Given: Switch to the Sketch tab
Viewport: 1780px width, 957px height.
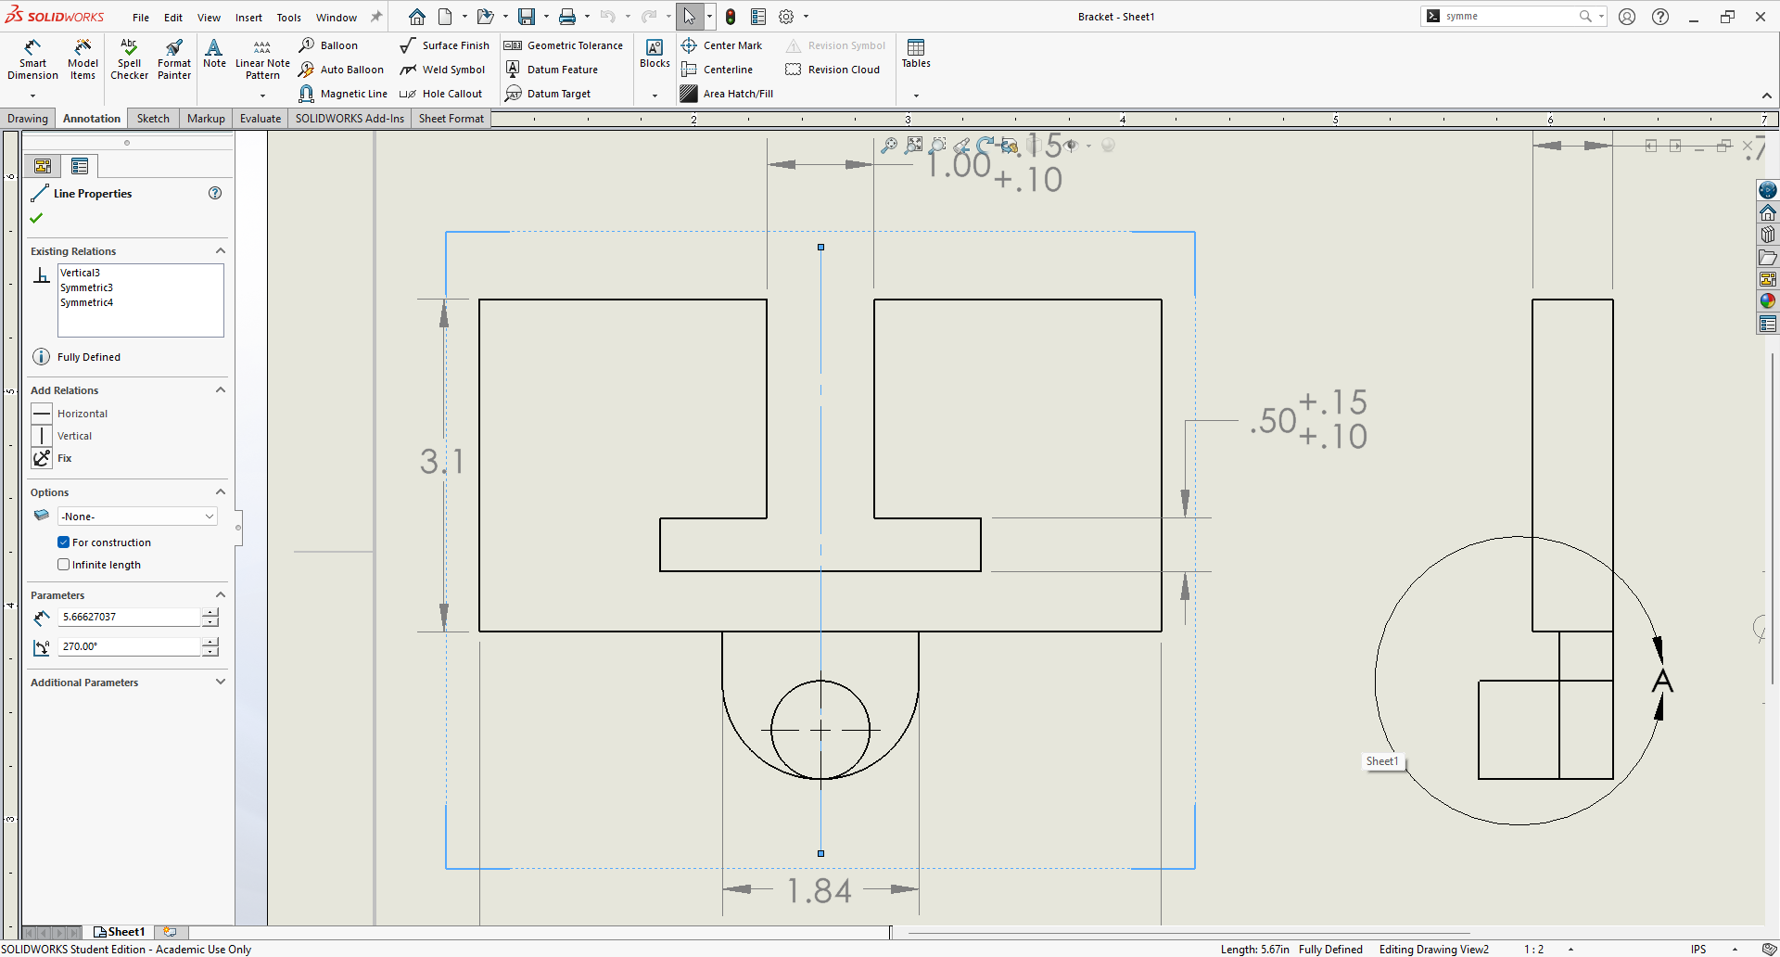Looking at the screenshot, I should [x=153, y=119].
